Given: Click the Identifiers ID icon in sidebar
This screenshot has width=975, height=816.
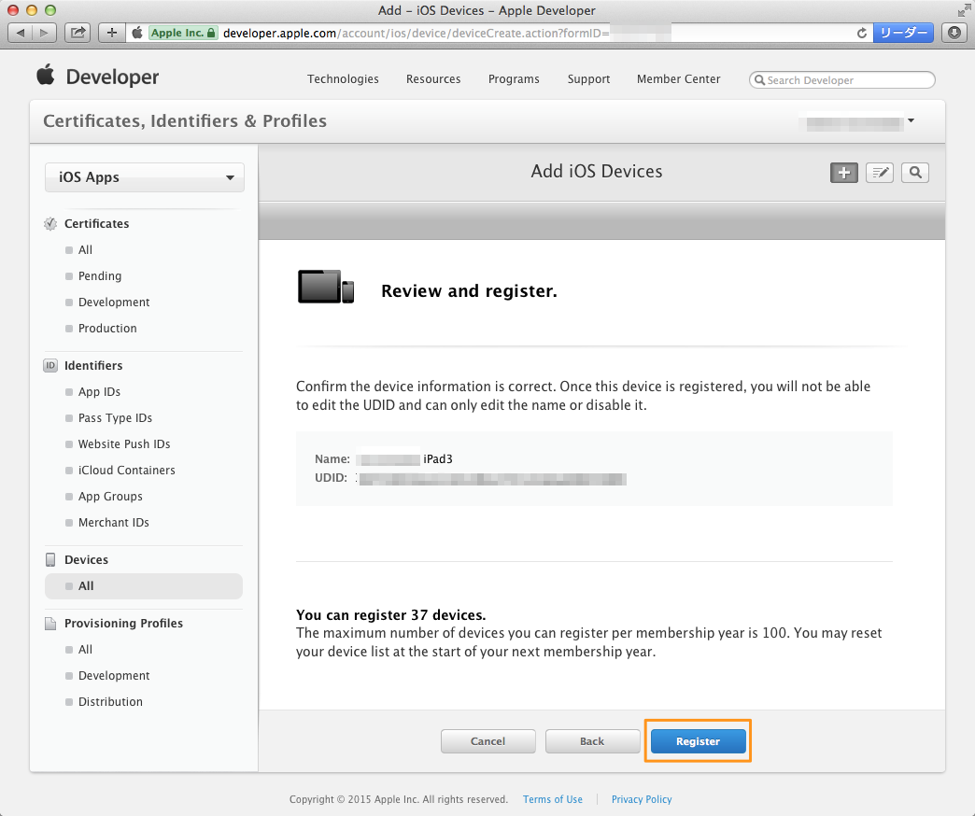Looking at the screenshot, I should (x=49, y=365).
